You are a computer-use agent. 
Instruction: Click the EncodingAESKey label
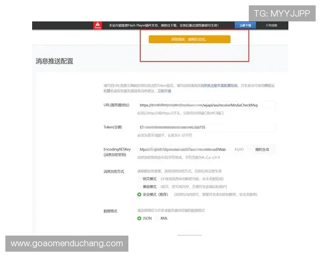tap(117, 152)
